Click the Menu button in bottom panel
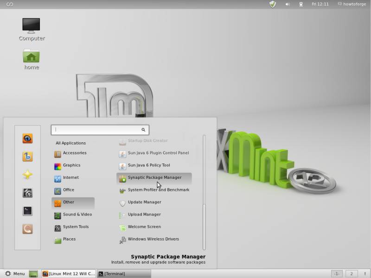 [x=15, y=274]
